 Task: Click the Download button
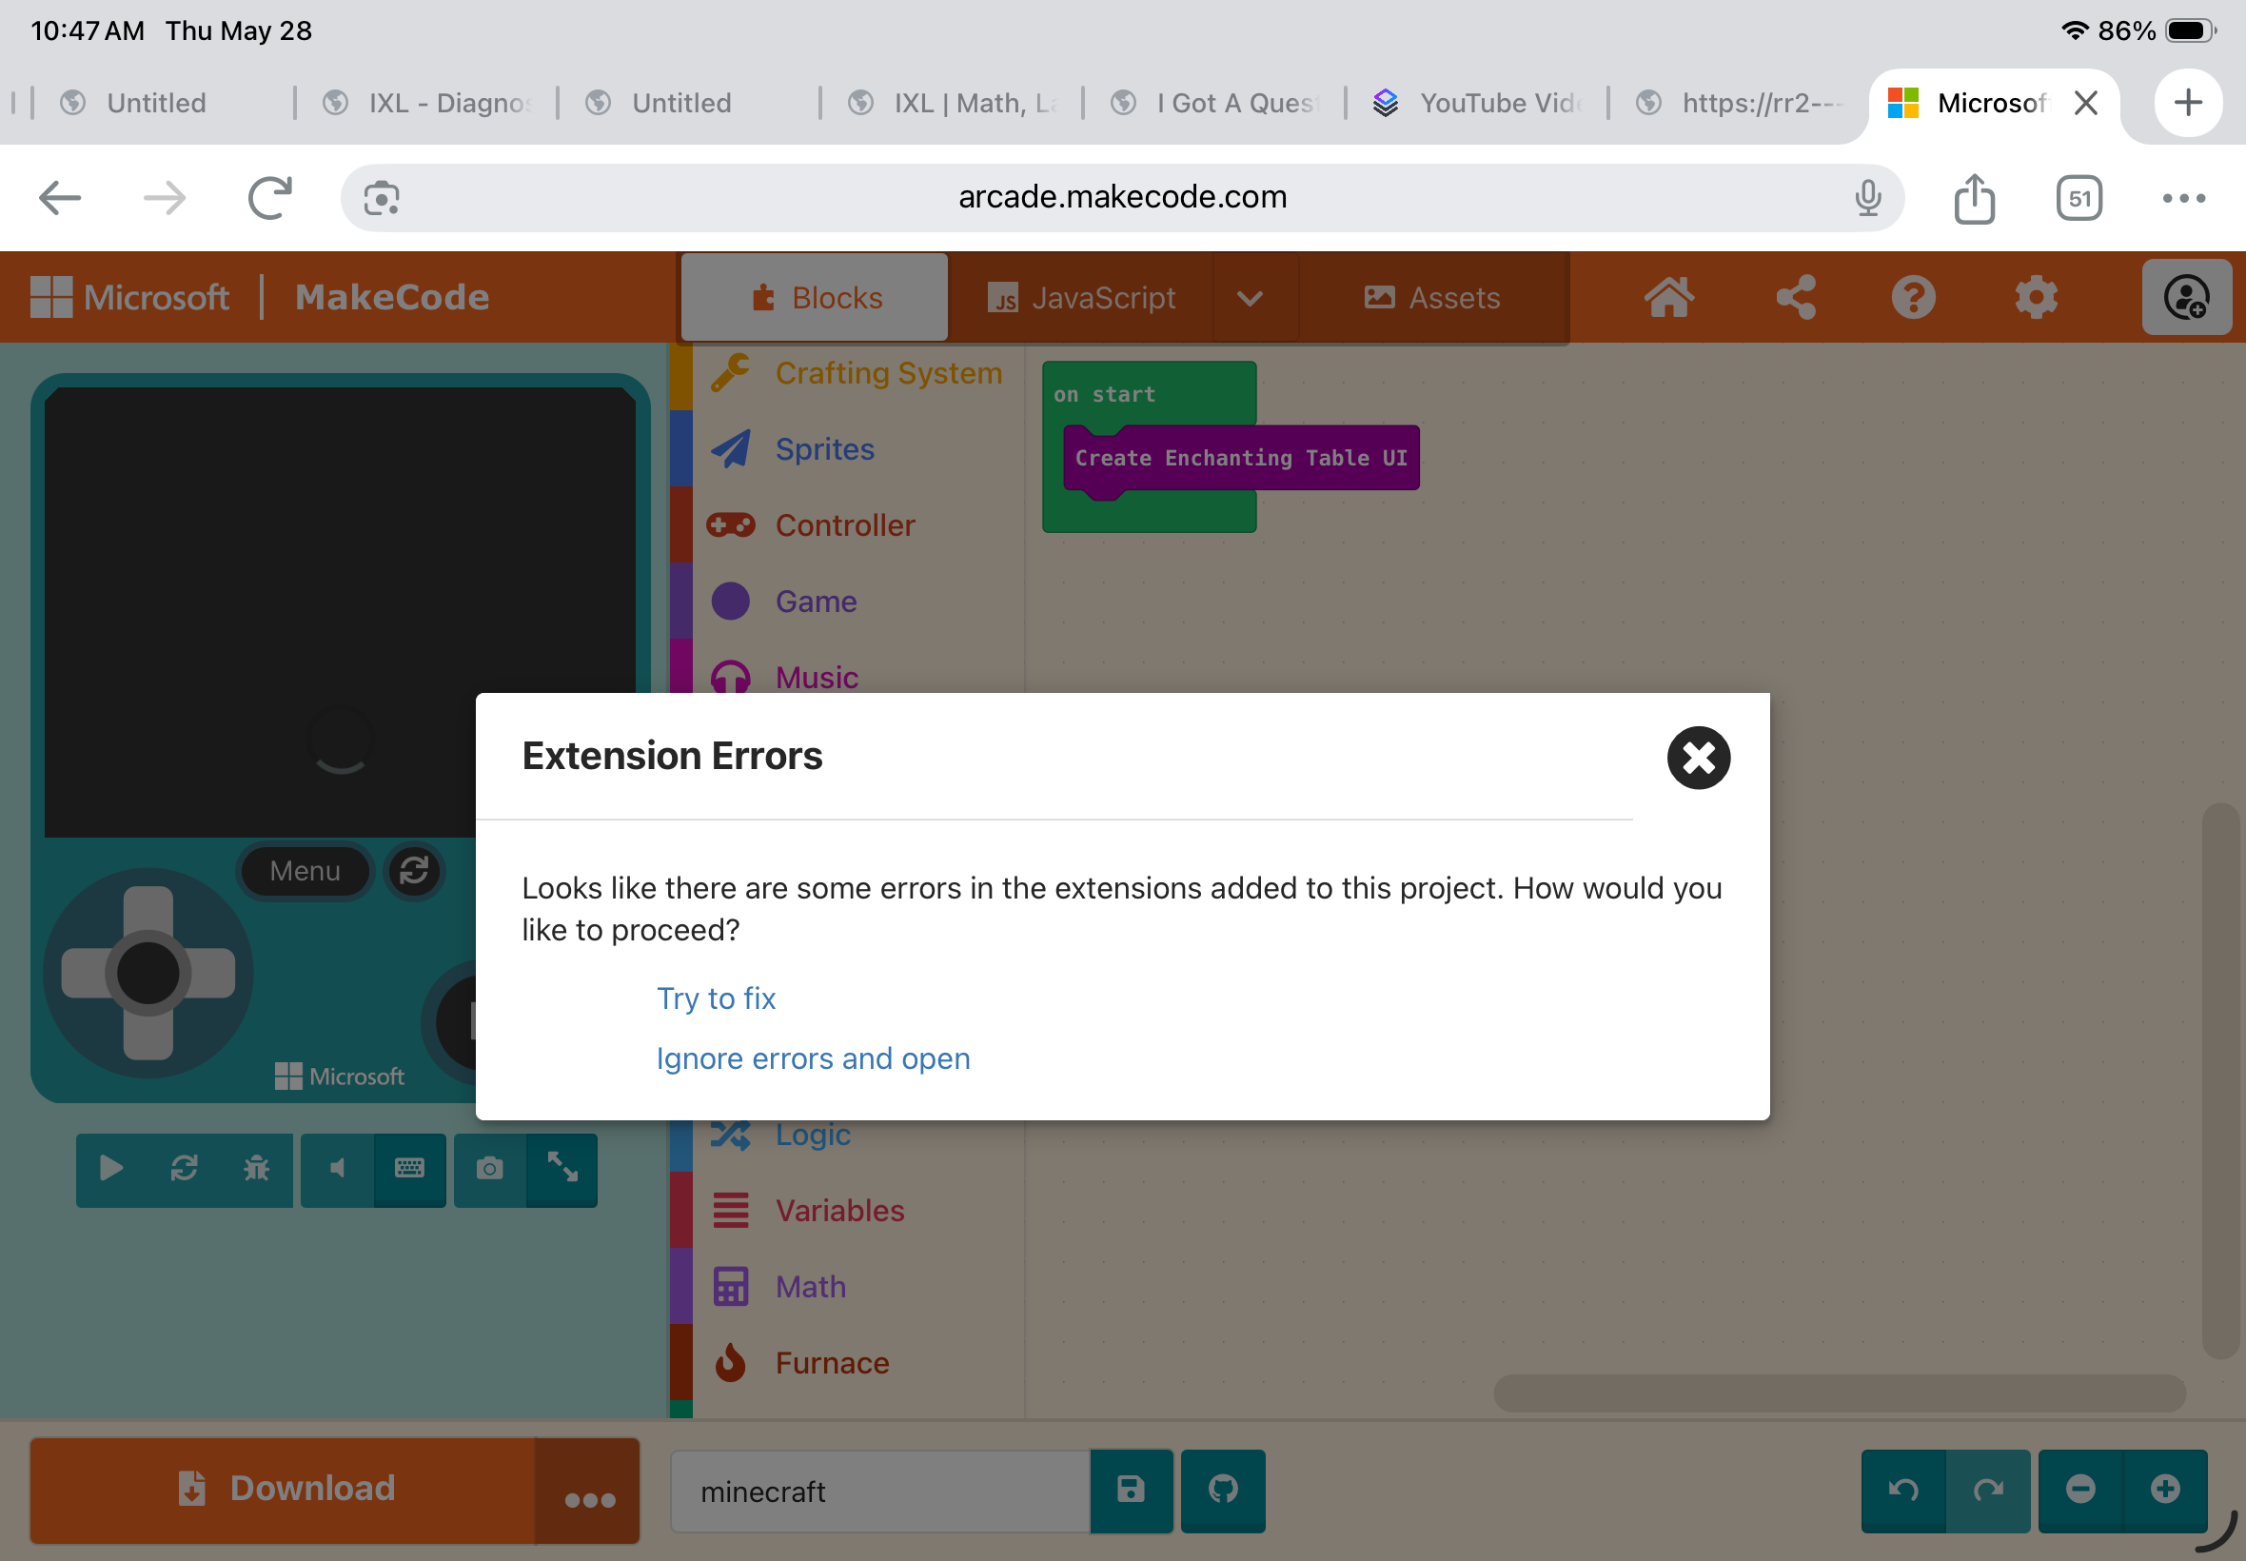[283, 1489]
